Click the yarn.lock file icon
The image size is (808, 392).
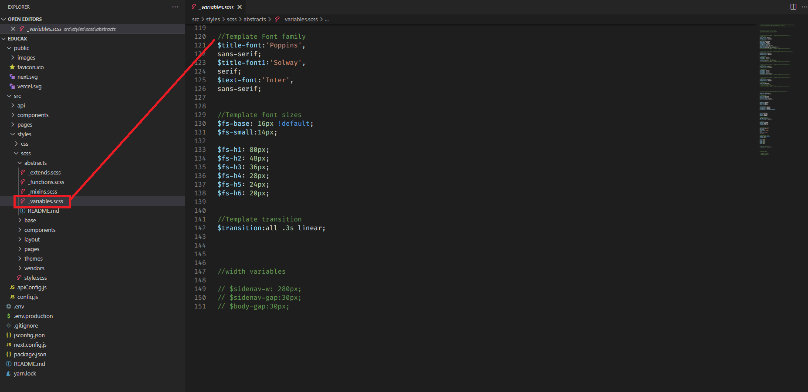tap(9, 374)
